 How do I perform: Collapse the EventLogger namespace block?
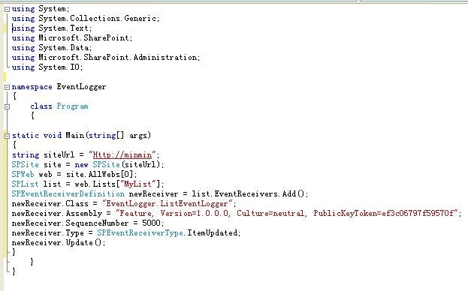[x=7, y=87]
